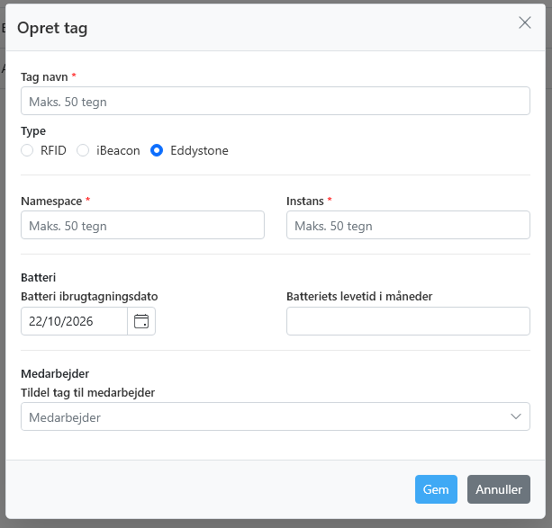Expand employee list via chevron arrow
Screen dimensions: 552x528
click(x=516, y=416)
